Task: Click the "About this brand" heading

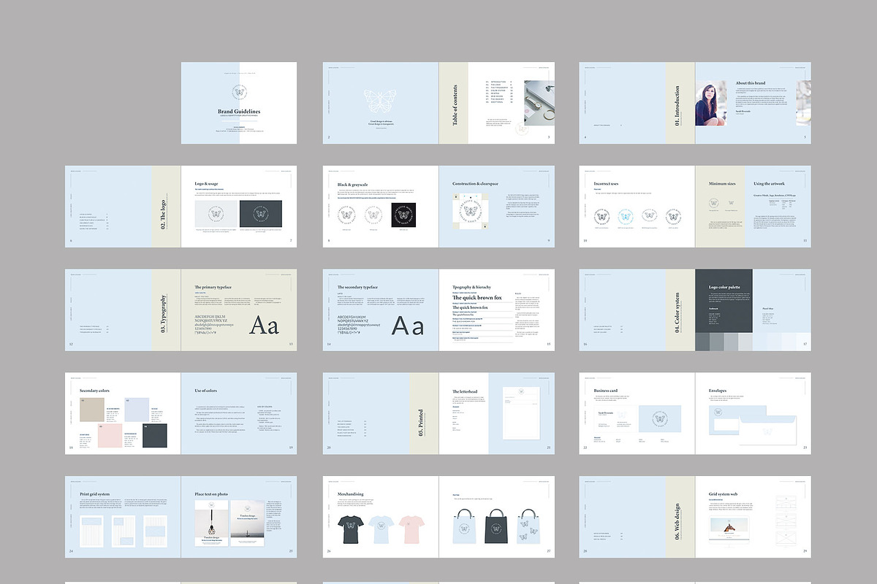Action: click(x=752, y=83)
